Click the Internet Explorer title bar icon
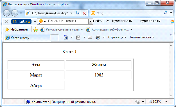The width and height of the screenshot is (176, 107). pos(5,4)
